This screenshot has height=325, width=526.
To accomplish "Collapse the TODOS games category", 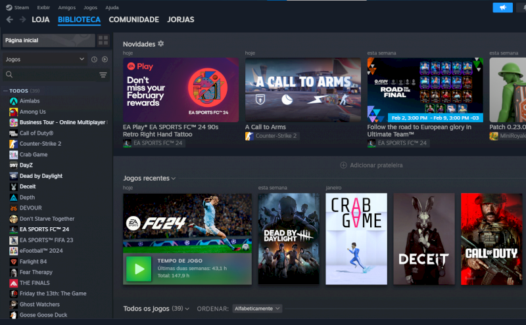I will point(5,91).
